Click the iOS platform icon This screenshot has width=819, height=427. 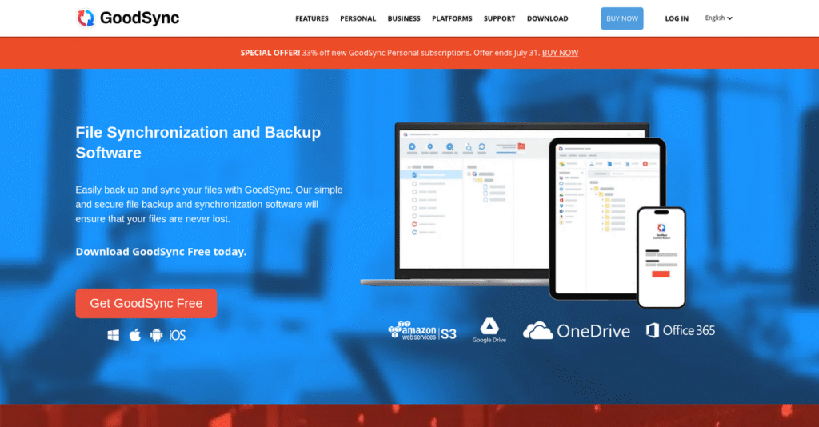pos(178,335)
